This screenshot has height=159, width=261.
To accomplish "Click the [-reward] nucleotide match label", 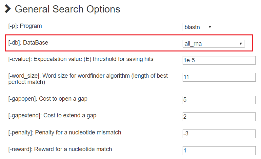I will 60,149.
